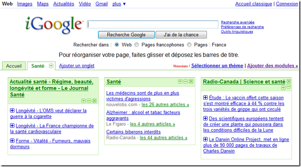Open Longévité L'OMS cigarette article link
Screen dimensions: 301x167
(48, 114)
